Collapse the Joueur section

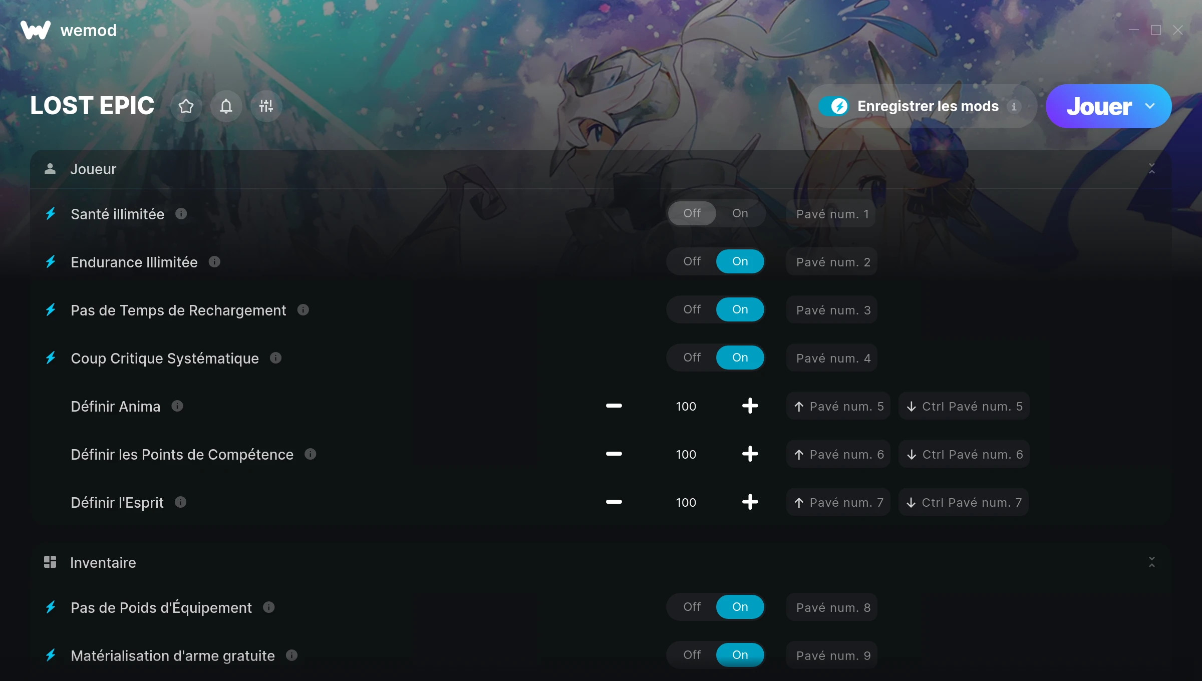coord(1151,169)
